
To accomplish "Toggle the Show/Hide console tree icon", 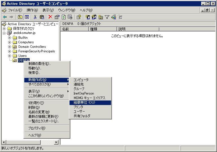I will pos(27,17).
